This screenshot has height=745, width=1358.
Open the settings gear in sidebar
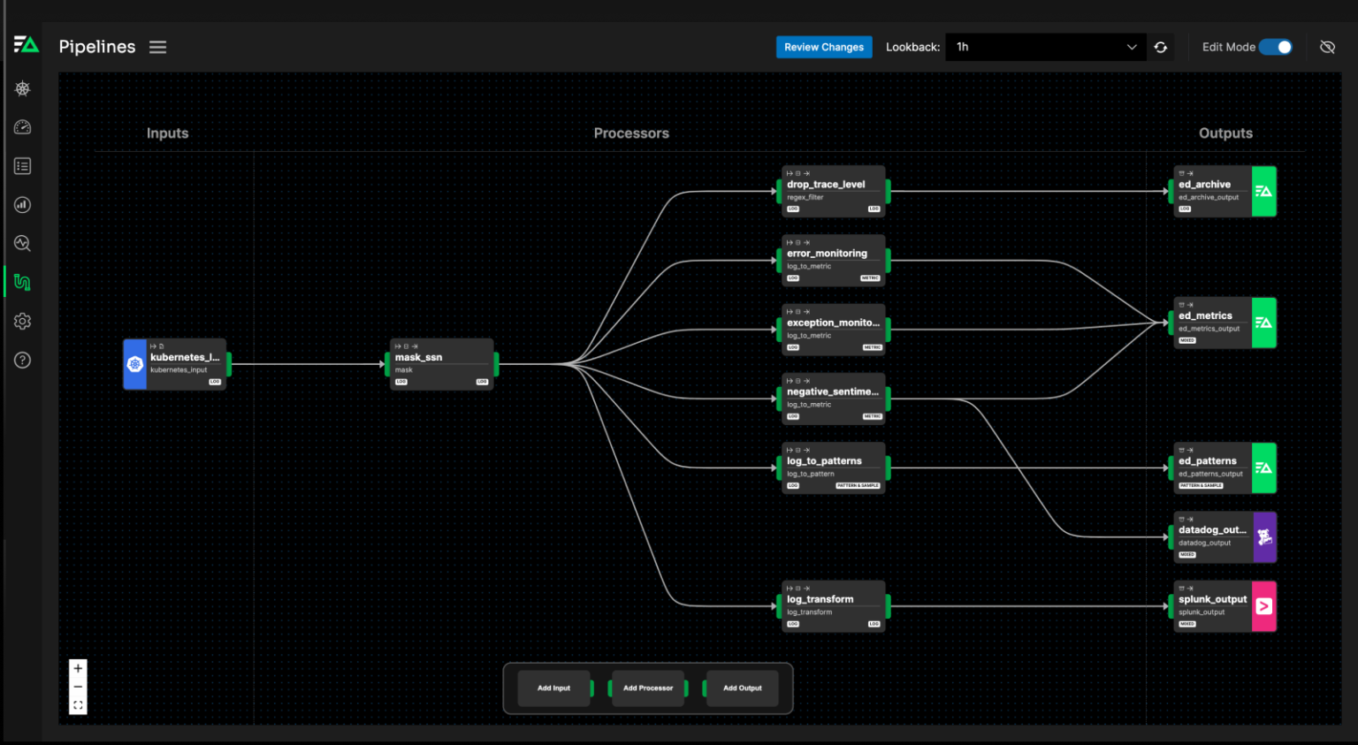click(23, 322)
